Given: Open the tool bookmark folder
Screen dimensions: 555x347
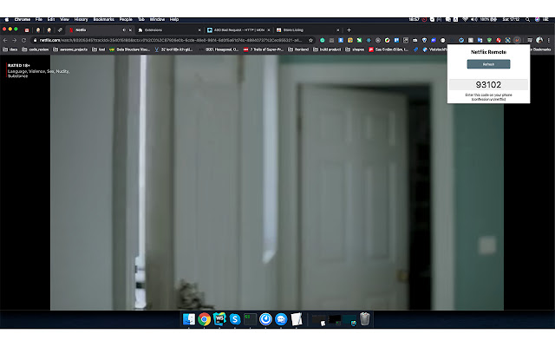Looking at the screenshot, I should (98, 49).
